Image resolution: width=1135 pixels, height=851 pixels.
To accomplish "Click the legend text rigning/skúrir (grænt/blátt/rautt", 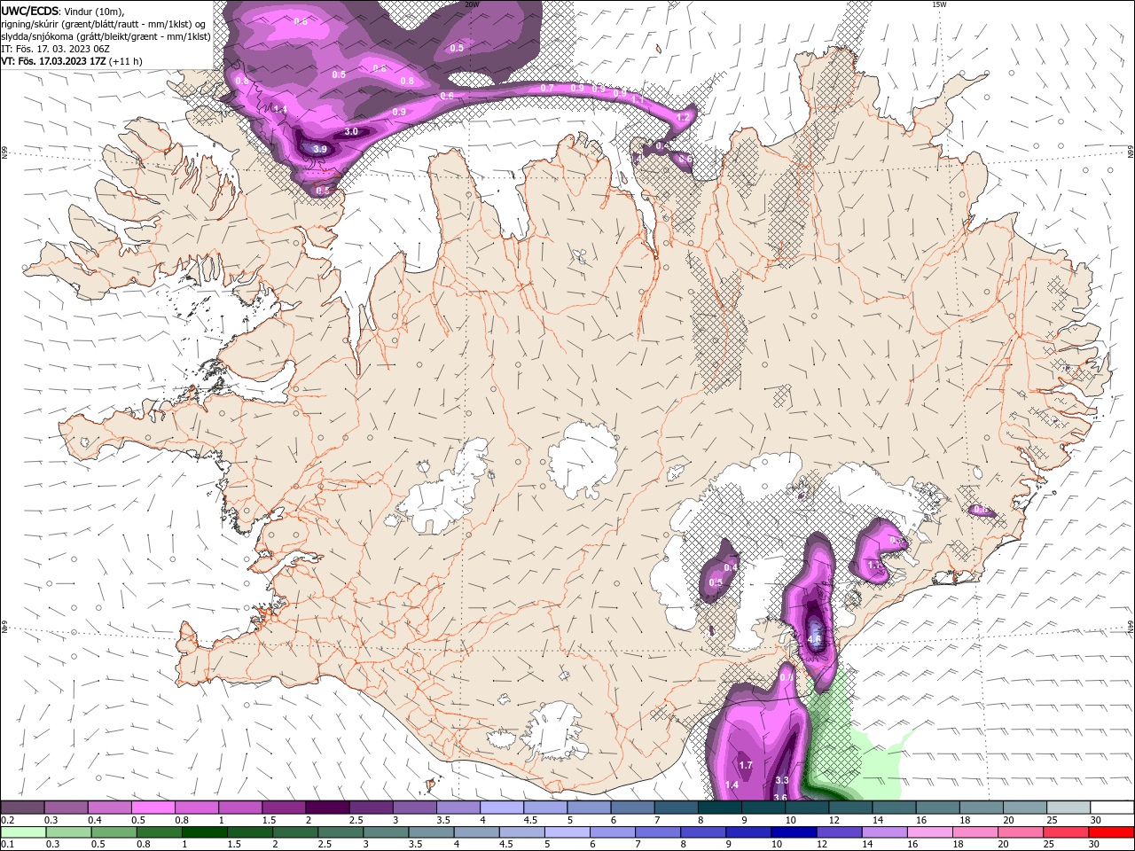I will pos(69,24).
